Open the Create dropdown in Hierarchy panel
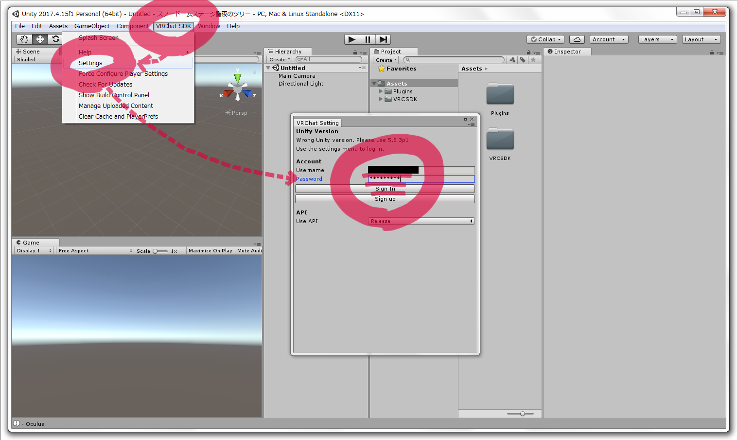Screen dimensions: 737x440 pyautogui.click(x=280, y=60)
